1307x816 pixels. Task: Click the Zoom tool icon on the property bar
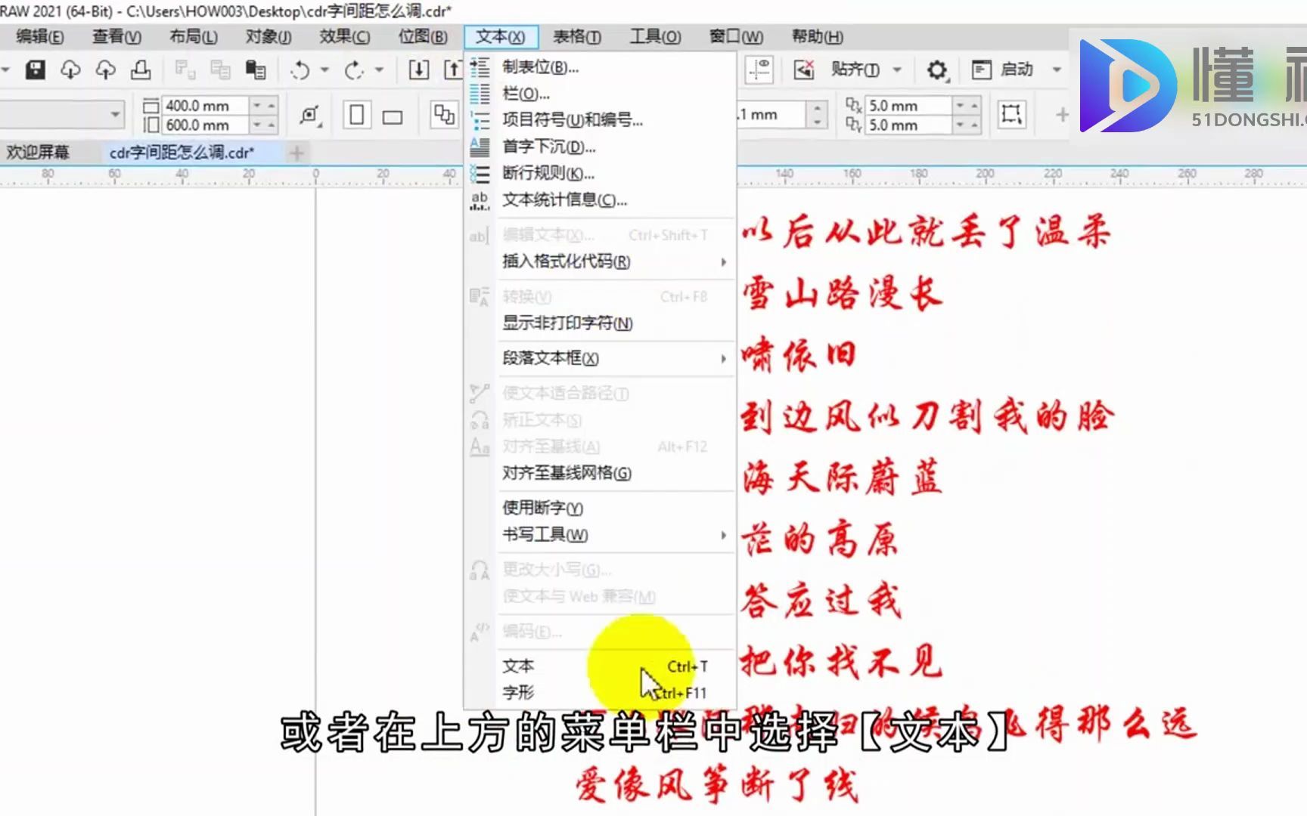311,114
